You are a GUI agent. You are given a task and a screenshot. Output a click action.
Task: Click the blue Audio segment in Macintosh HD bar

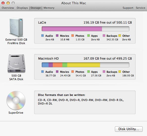(45, 65)
